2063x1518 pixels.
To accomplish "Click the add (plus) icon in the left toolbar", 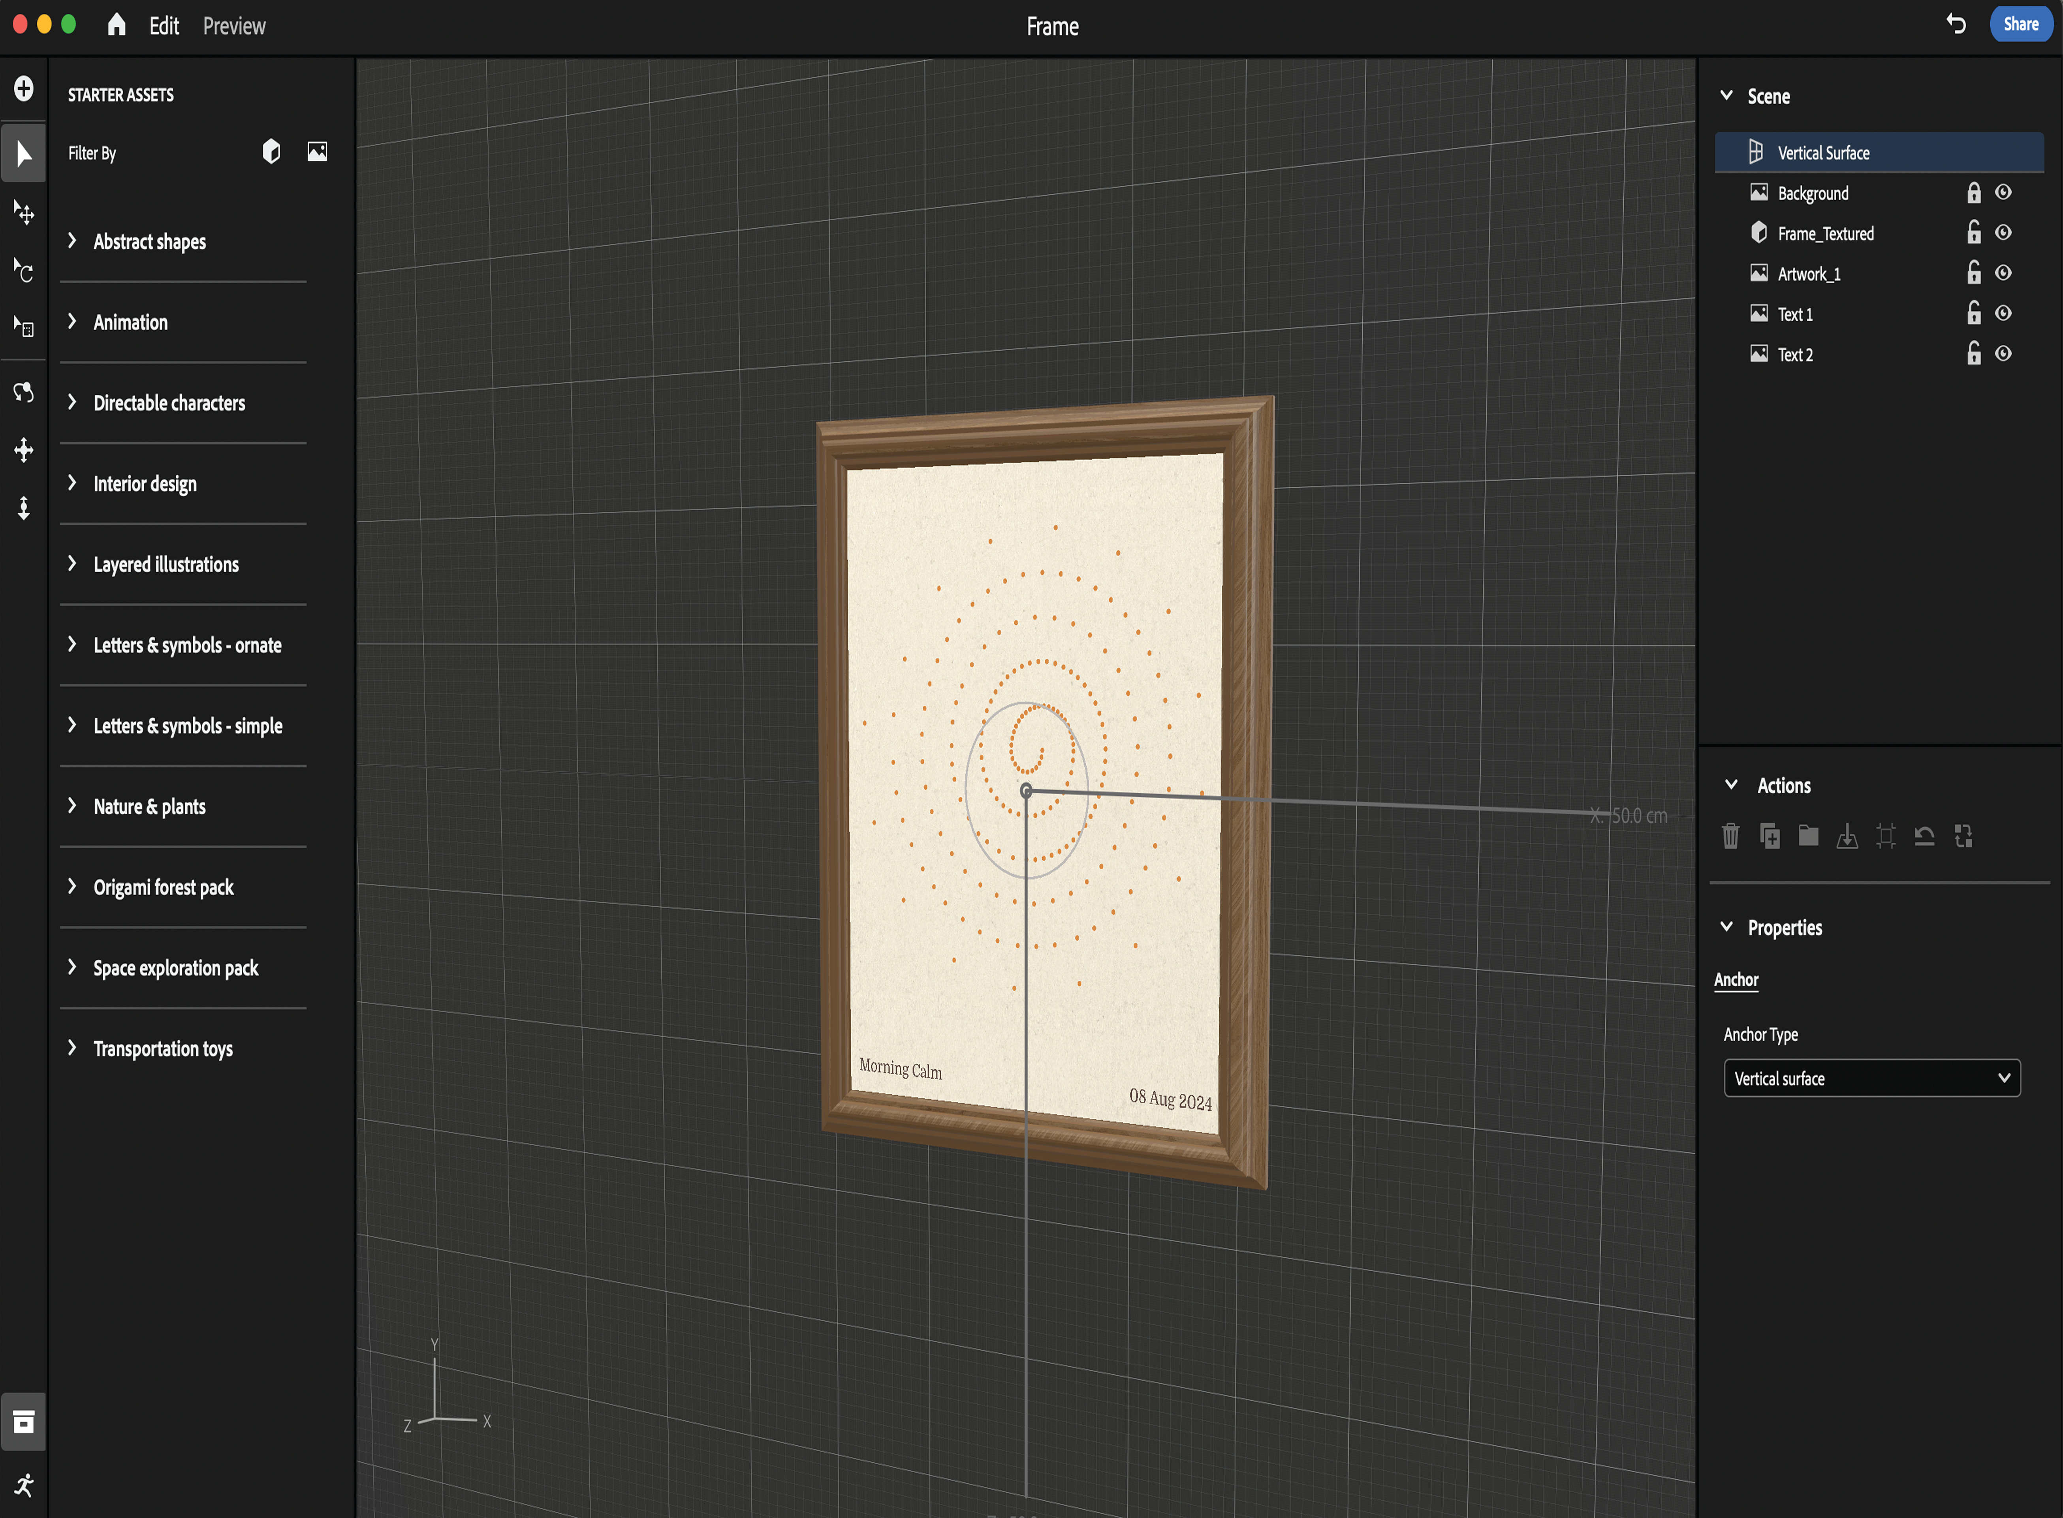I will click(24, 89).
